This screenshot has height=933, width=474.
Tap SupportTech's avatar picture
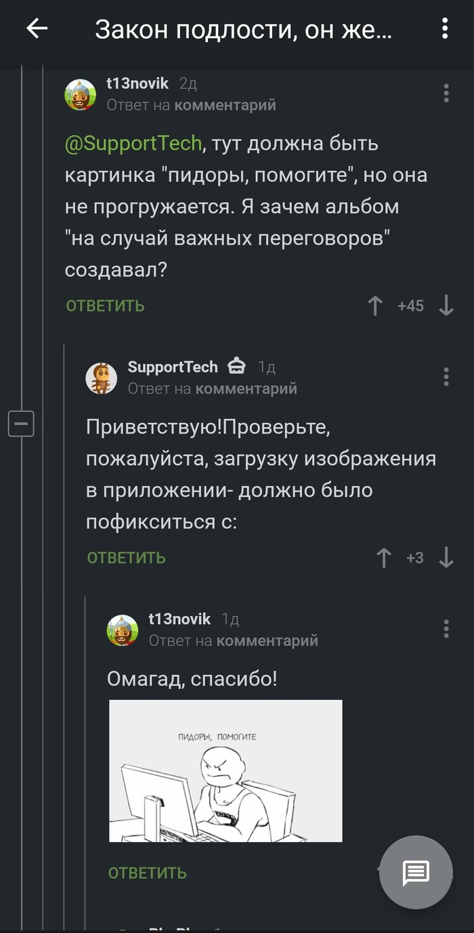click(101, 377)
